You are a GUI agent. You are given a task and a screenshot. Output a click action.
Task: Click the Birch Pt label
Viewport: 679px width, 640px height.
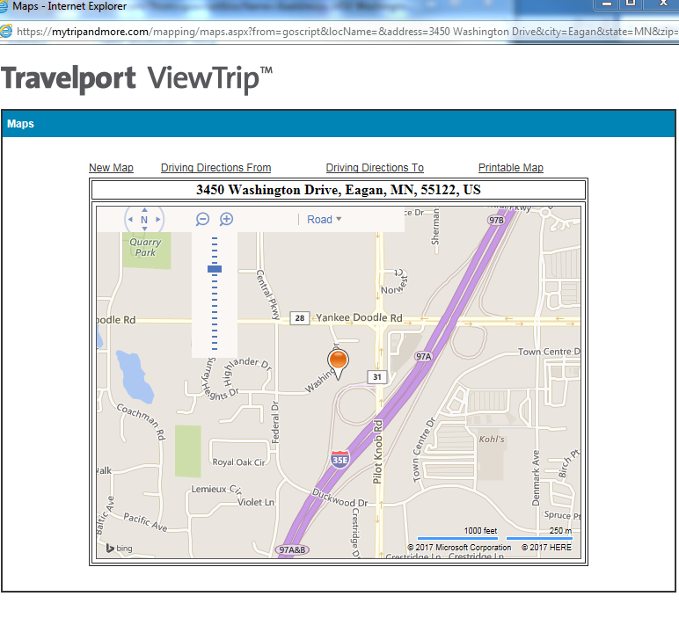[x=568, y=464]
